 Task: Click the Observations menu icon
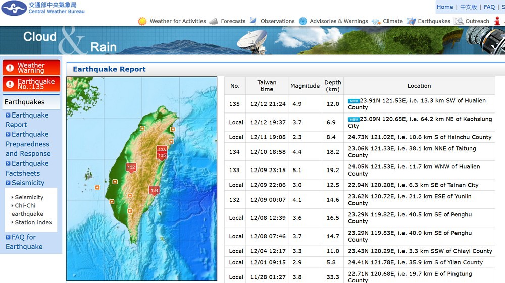[253, 21]
